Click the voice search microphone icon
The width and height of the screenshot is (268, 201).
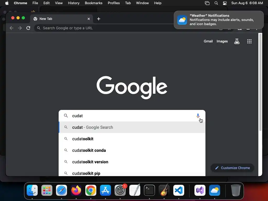[198, 116]
